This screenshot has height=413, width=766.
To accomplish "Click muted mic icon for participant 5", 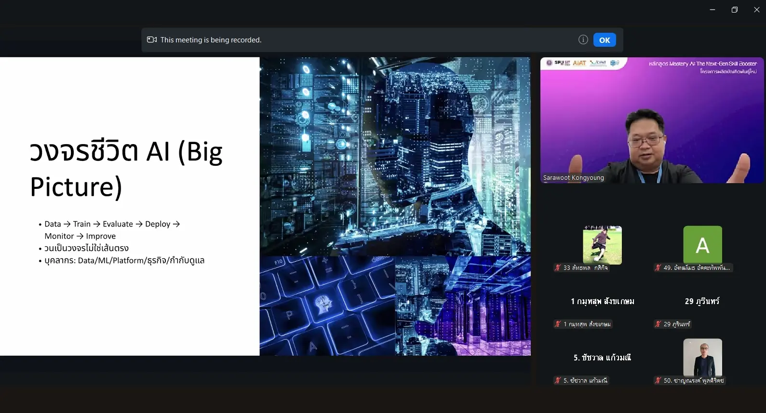I will [x=558, y=381].
